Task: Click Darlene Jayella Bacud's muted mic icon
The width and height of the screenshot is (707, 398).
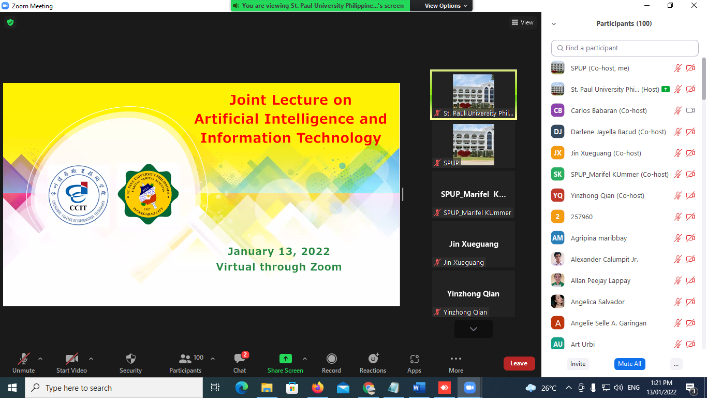Action: click(677, 132)
